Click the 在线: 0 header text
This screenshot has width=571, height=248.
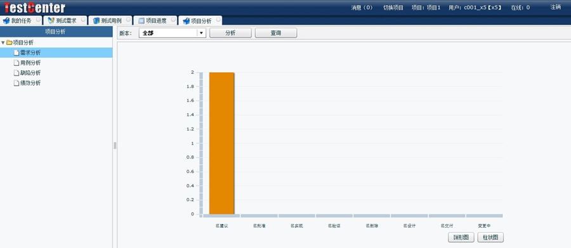[x=520, y=7]
